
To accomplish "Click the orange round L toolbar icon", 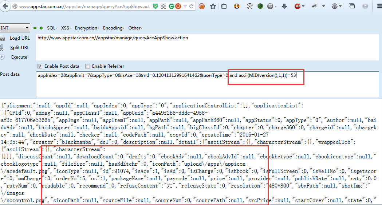I will pyautogui.click(x=237, y=6).
